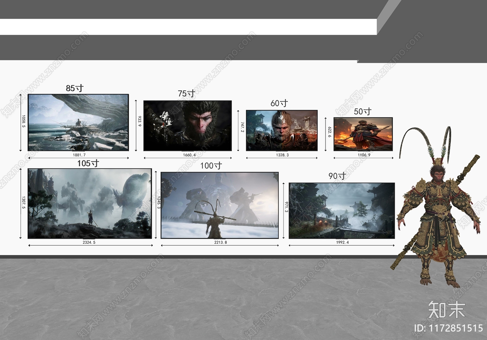Click the 1992.4 width dimension
The image size is (487, 340).
342,242
